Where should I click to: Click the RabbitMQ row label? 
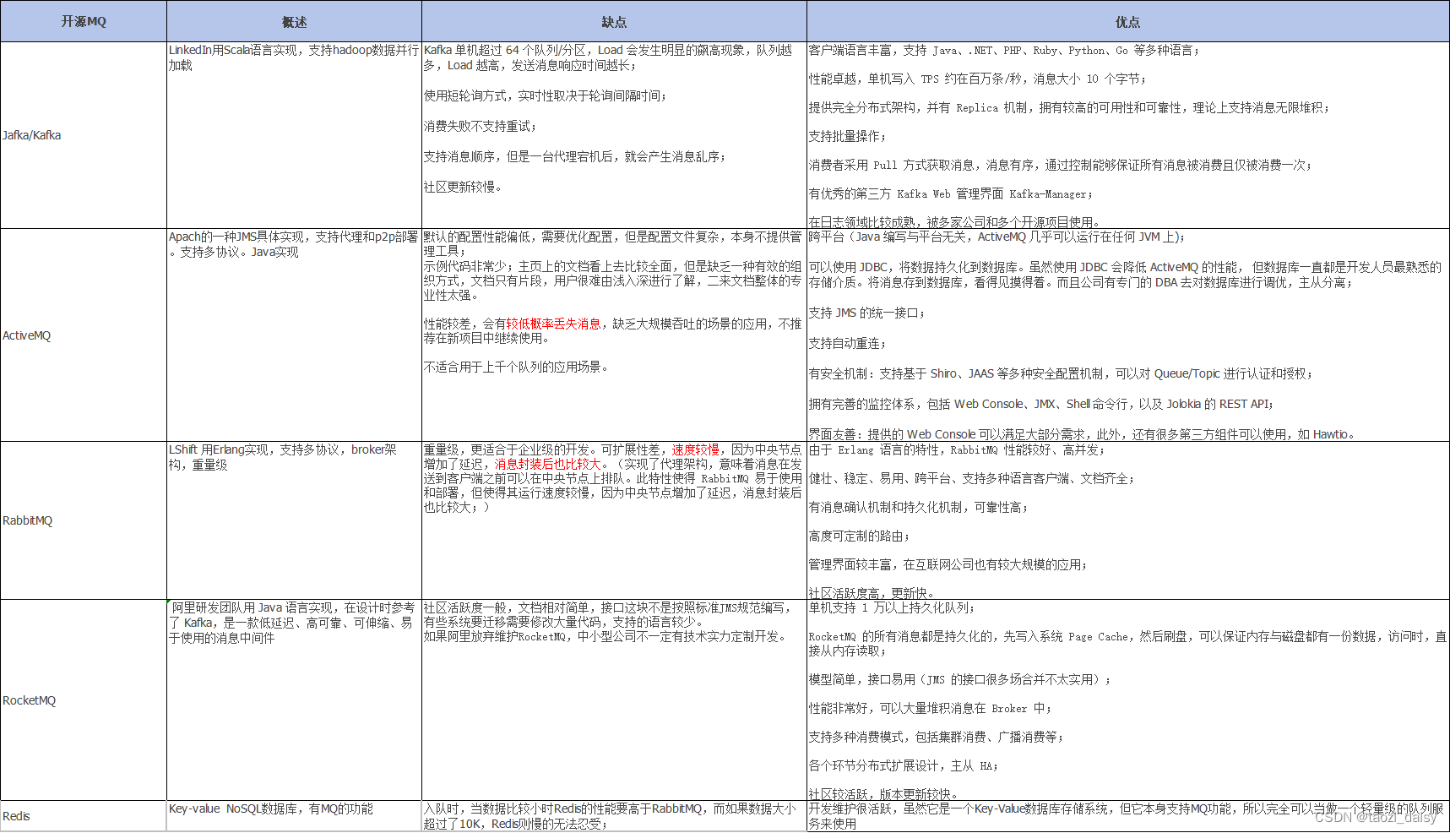pyautogui.click(x=28, y=520)
